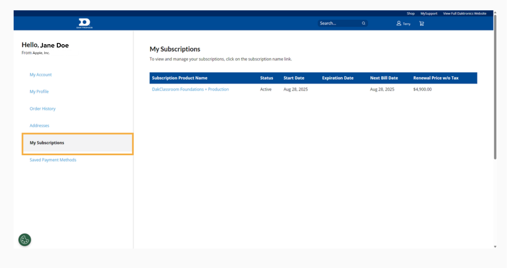The width and height of the screenshot is (507, 268).
Task: Click the scrollbar up arrow
Action: click(x=495, y=13)
